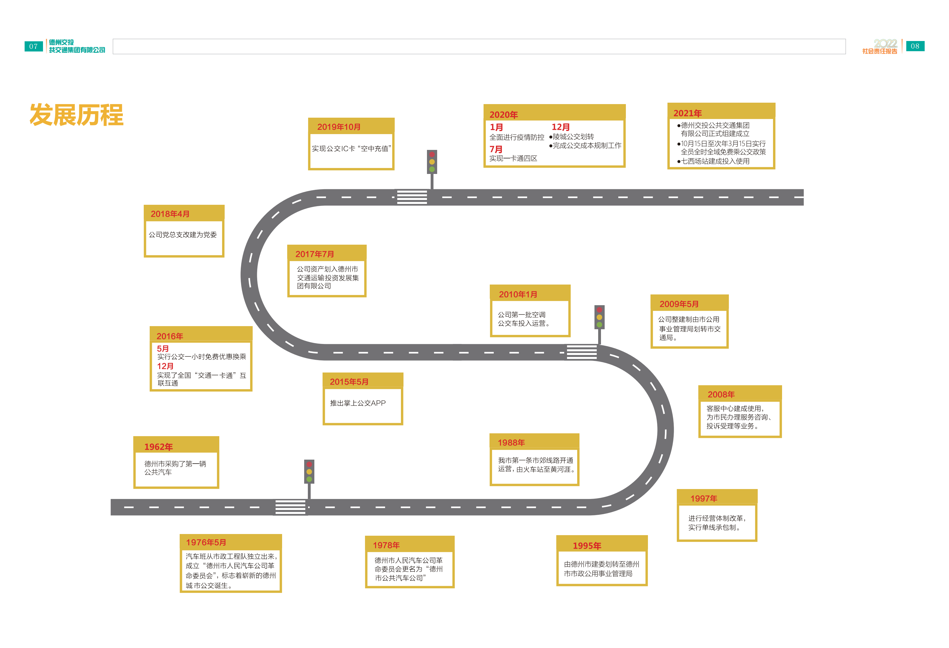Viewport: 949px width, 648px height.
Task: Select the 1976年5月 timeline card
Action: tap(231, 563)
